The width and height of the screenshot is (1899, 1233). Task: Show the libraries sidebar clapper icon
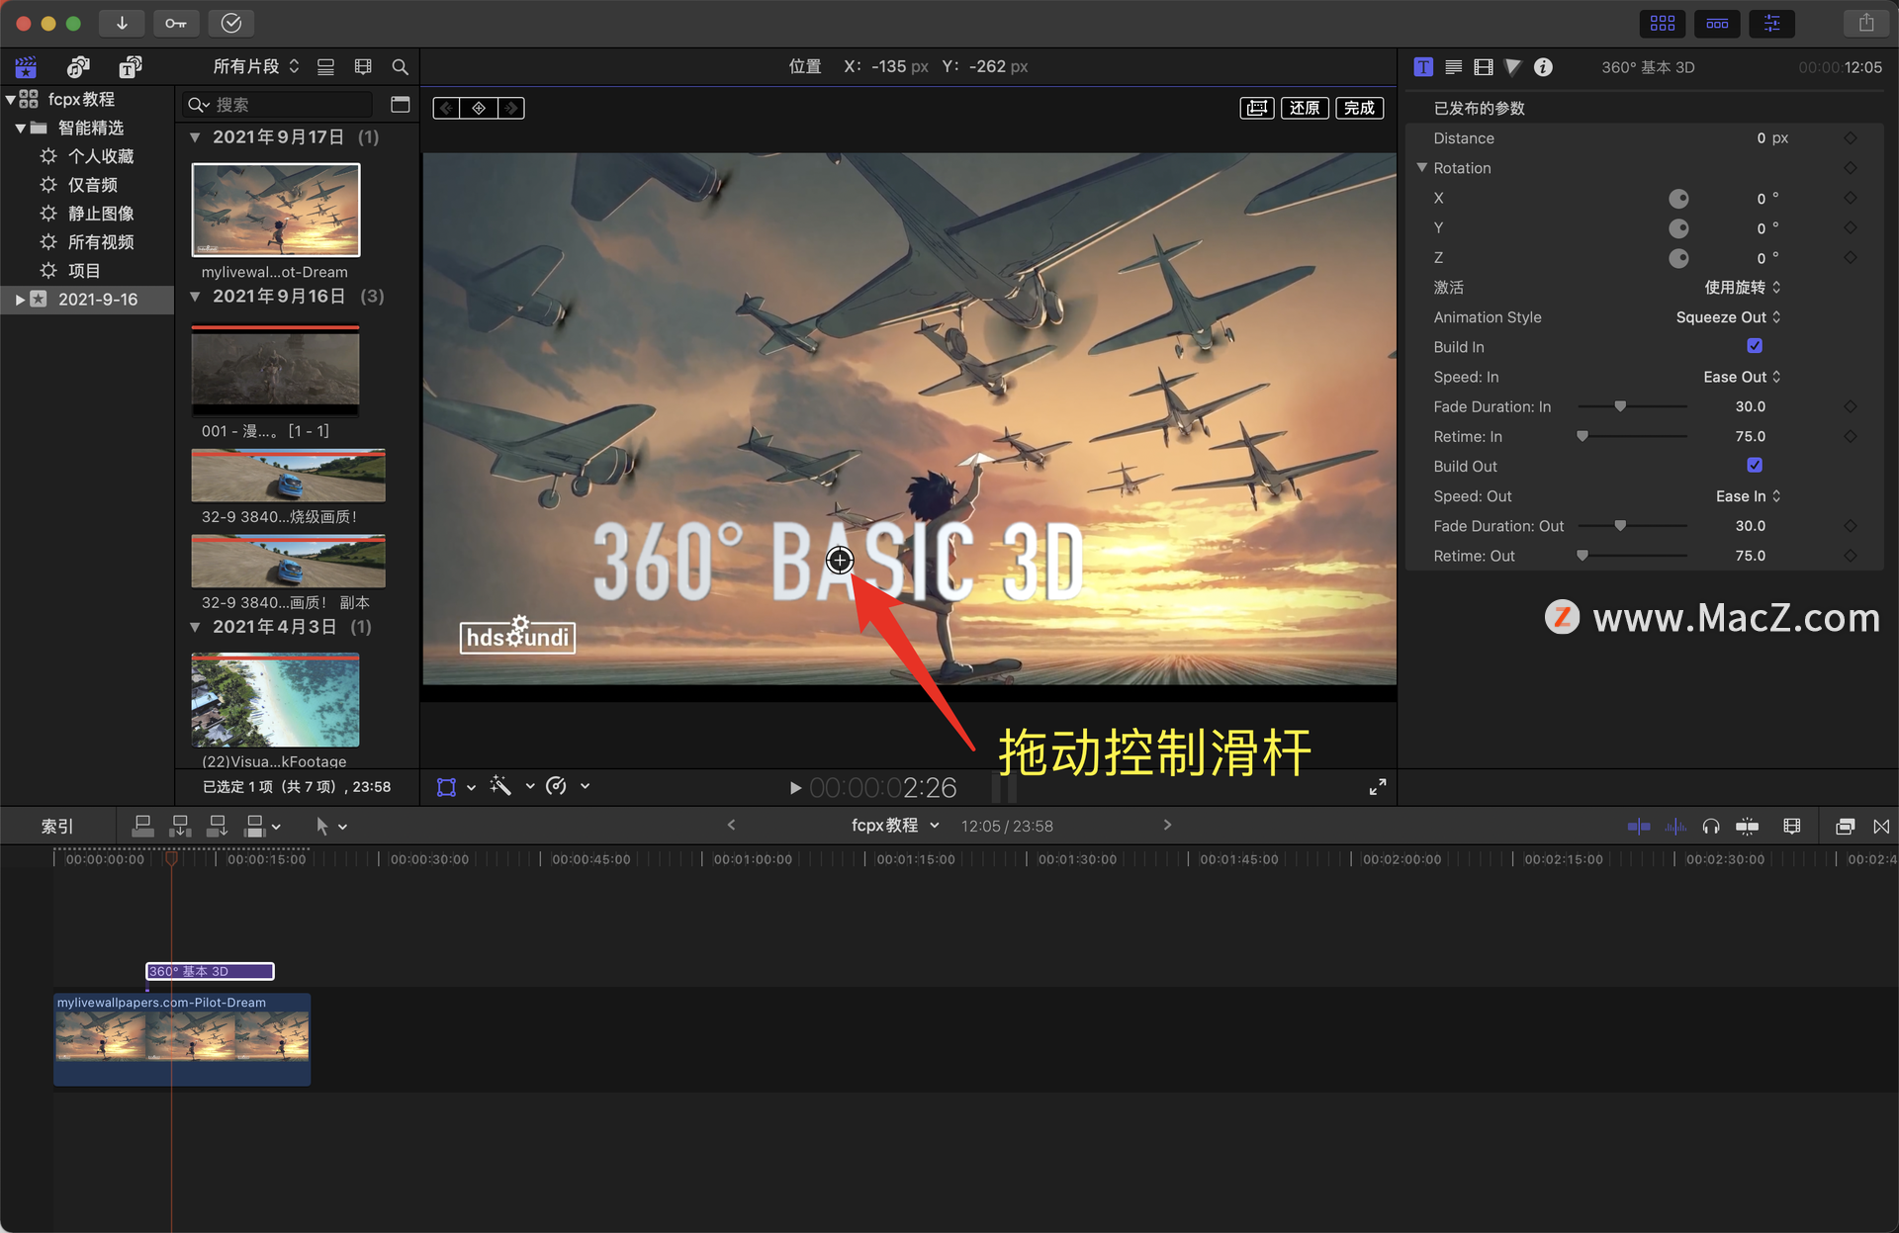pos(26,67)
